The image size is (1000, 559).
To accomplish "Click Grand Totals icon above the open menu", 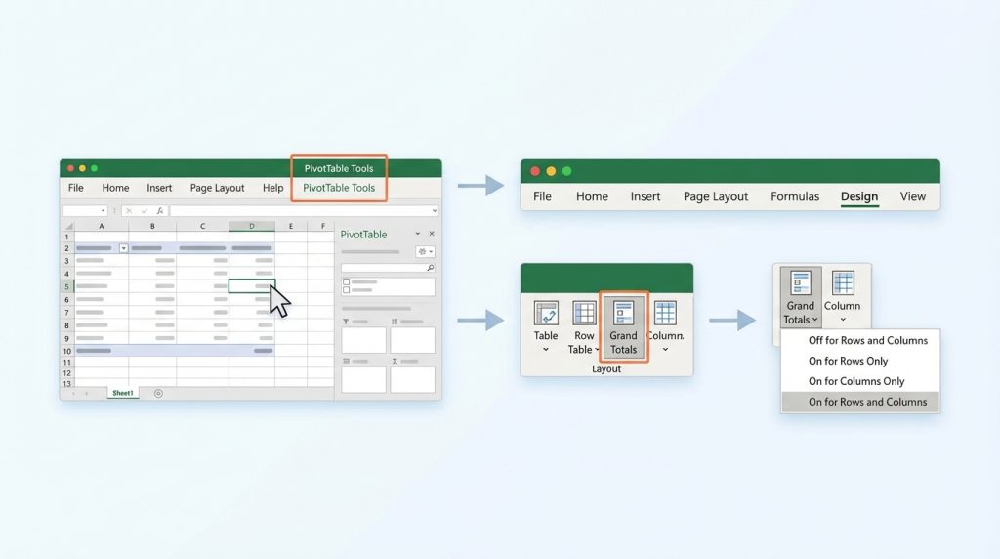I will point(801,282).
